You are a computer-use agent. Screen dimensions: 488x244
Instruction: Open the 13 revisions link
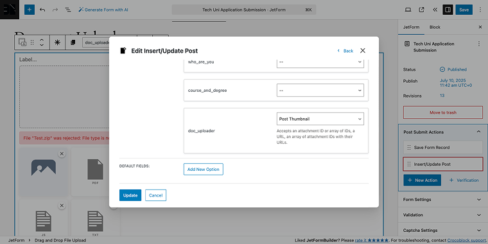click(x=442, y=96)
